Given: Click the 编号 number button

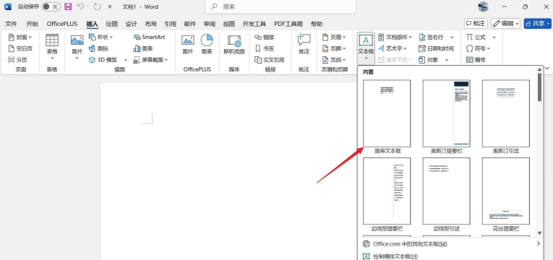Looking at the screenshot, I should (476, 60).
